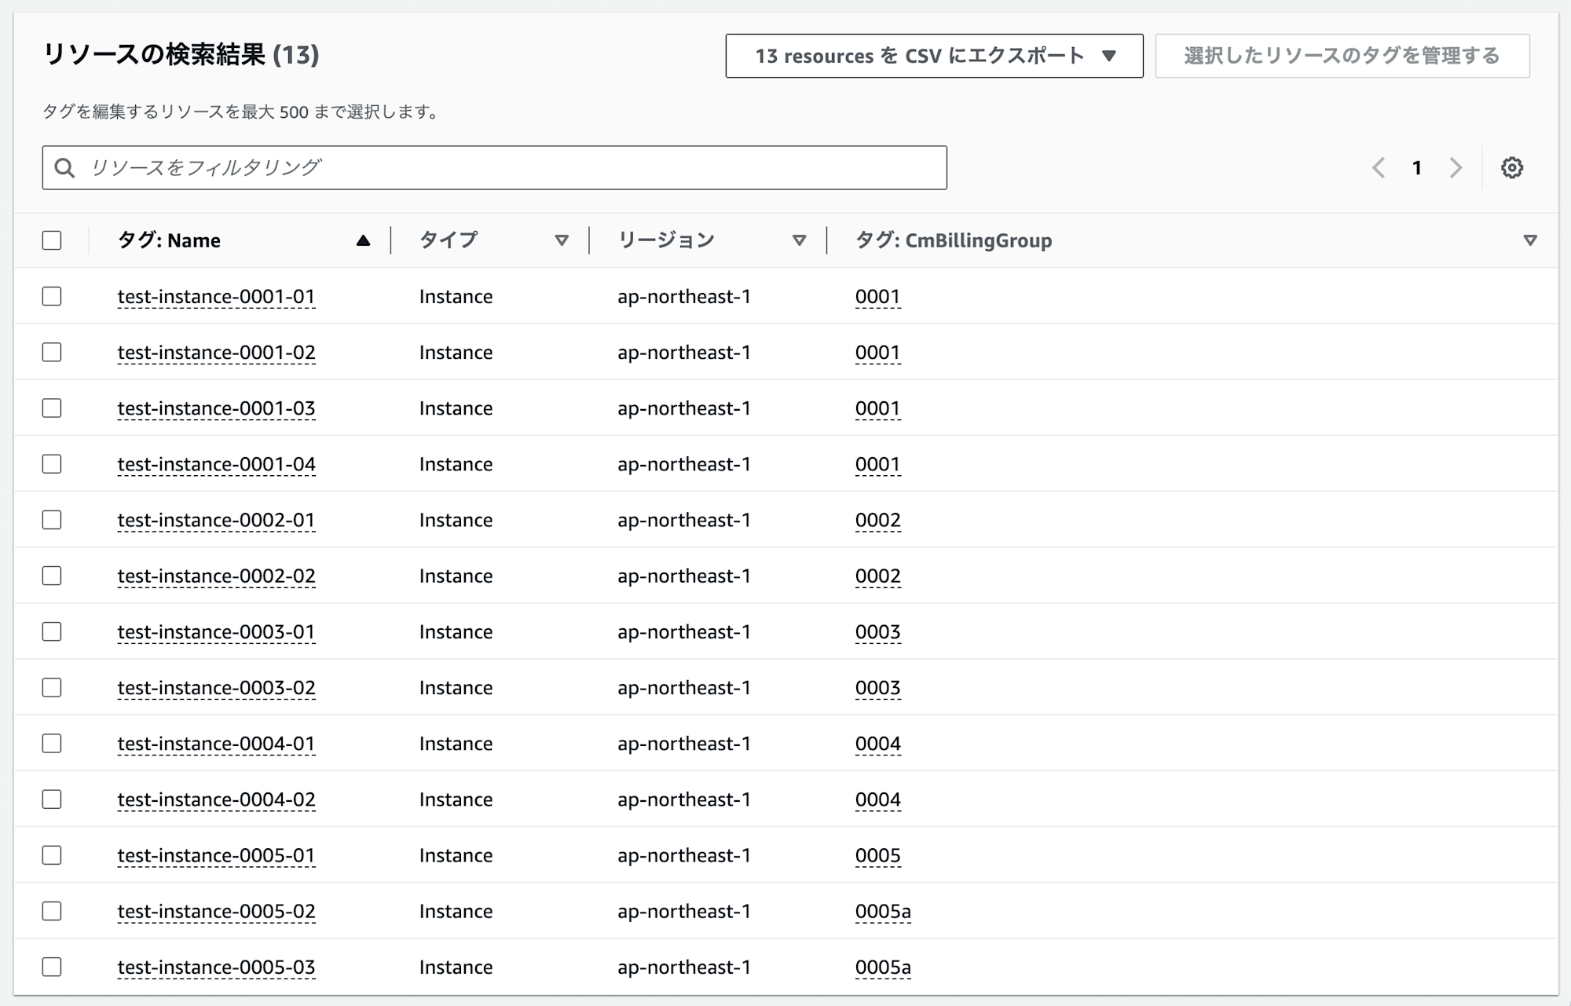The image size is (1571, 1006).
Task: Check test-instance-0001-04 row checkbox
Action: point(52,464)
